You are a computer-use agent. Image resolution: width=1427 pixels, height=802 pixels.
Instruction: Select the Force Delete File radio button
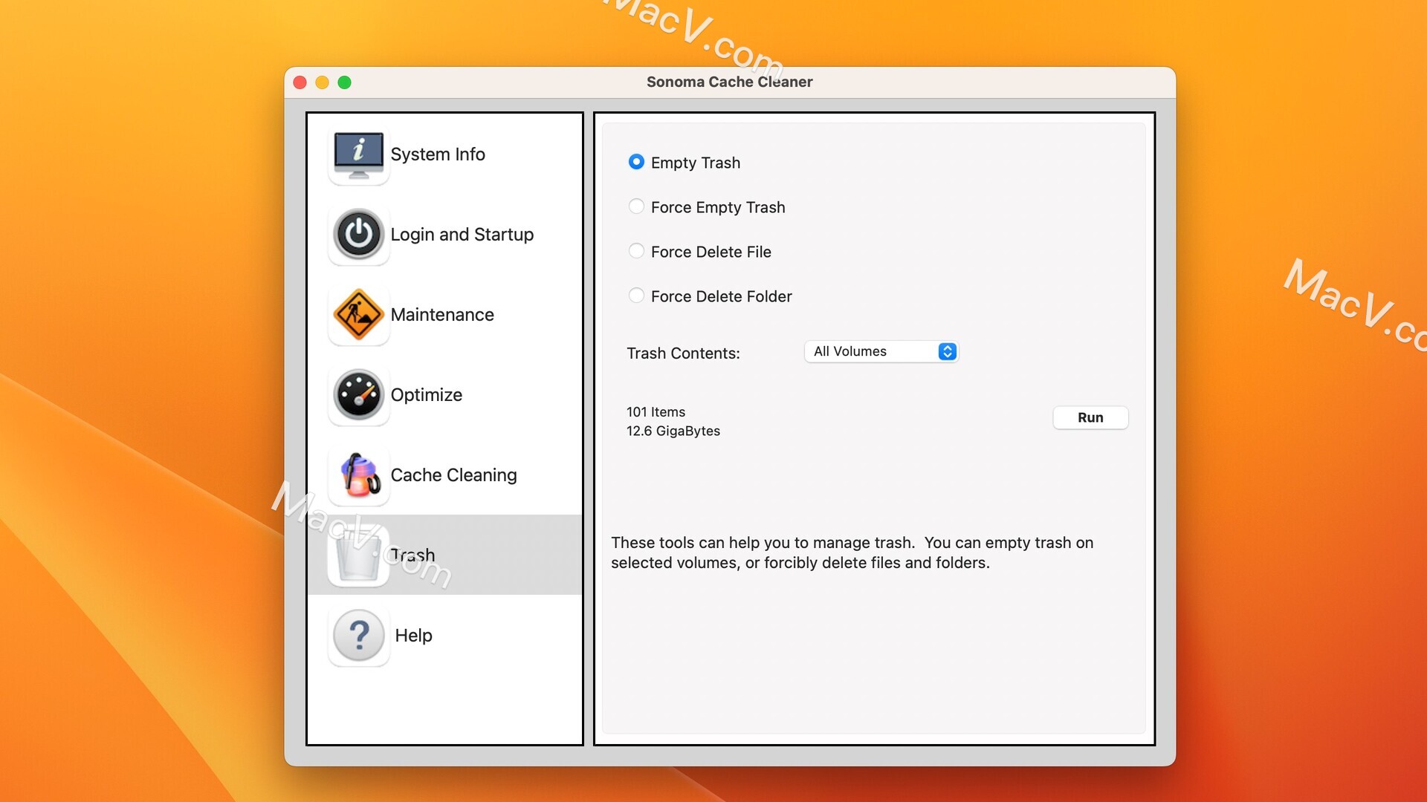pyautogui.click(x=636, y=251)
